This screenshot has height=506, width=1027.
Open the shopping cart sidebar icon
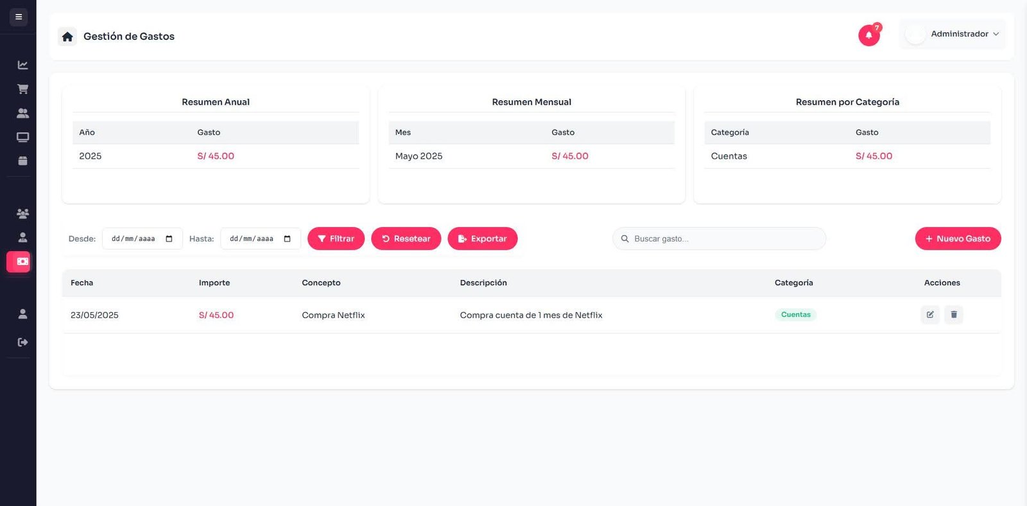point(22,89)
